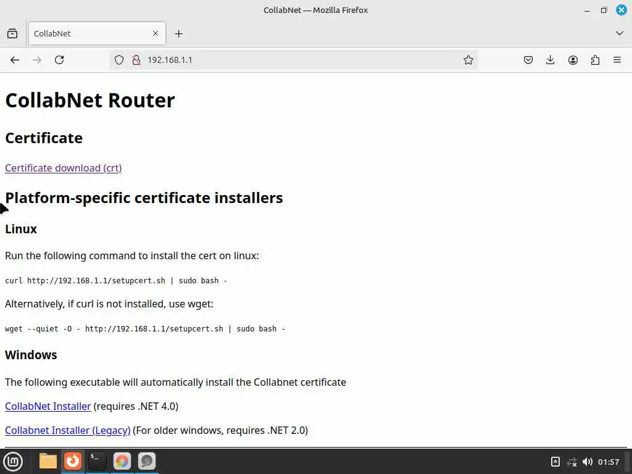Open the tracking protection shield icon
The height and width of the screenshot is (474, 632).
coord(119,60)
